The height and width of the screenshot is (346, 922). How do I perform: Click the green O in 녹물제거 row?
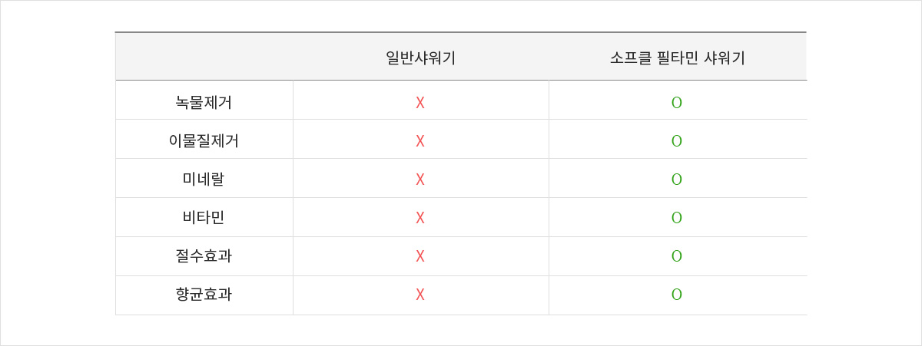[x=677, y=103]
